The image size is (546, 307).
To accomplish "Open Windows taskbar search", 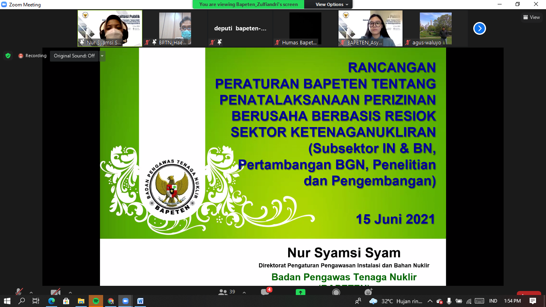I will pyautogui.click(x=22, y=301).
